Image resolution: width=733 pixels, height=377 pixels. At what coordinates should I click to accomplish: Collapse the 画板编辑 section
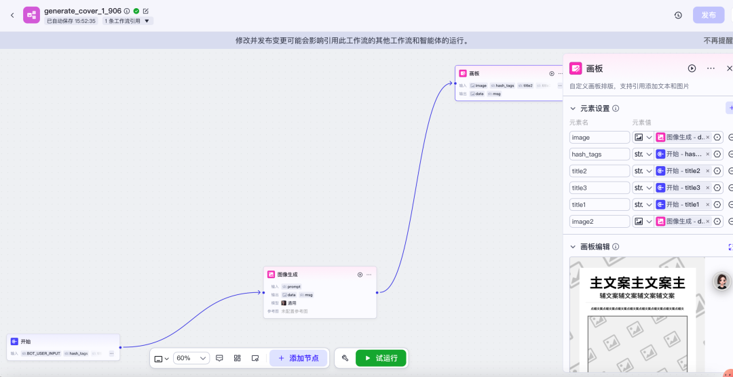click(x=573, y=247)
